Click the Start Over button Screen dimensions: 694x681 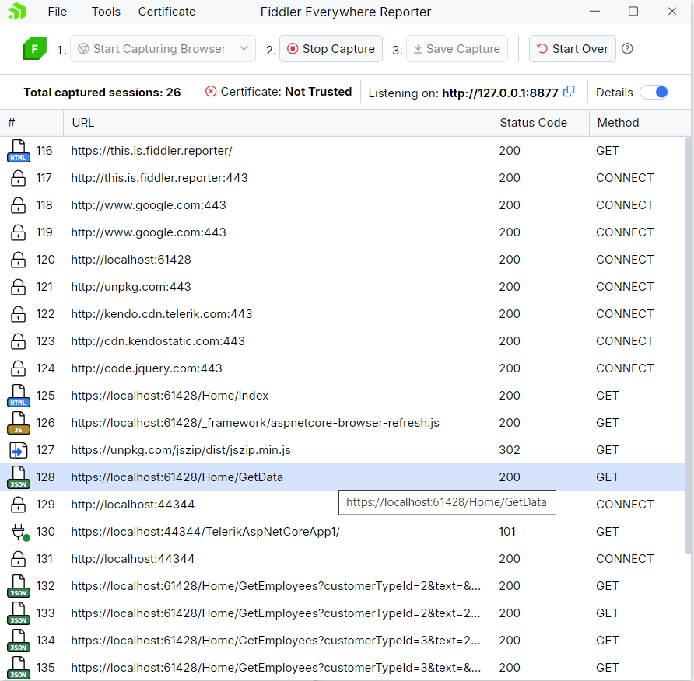coord(573,48)
